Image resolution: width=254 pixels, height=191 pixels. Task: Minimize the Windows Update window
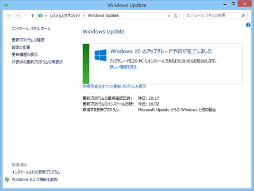[x=225, y=4]
